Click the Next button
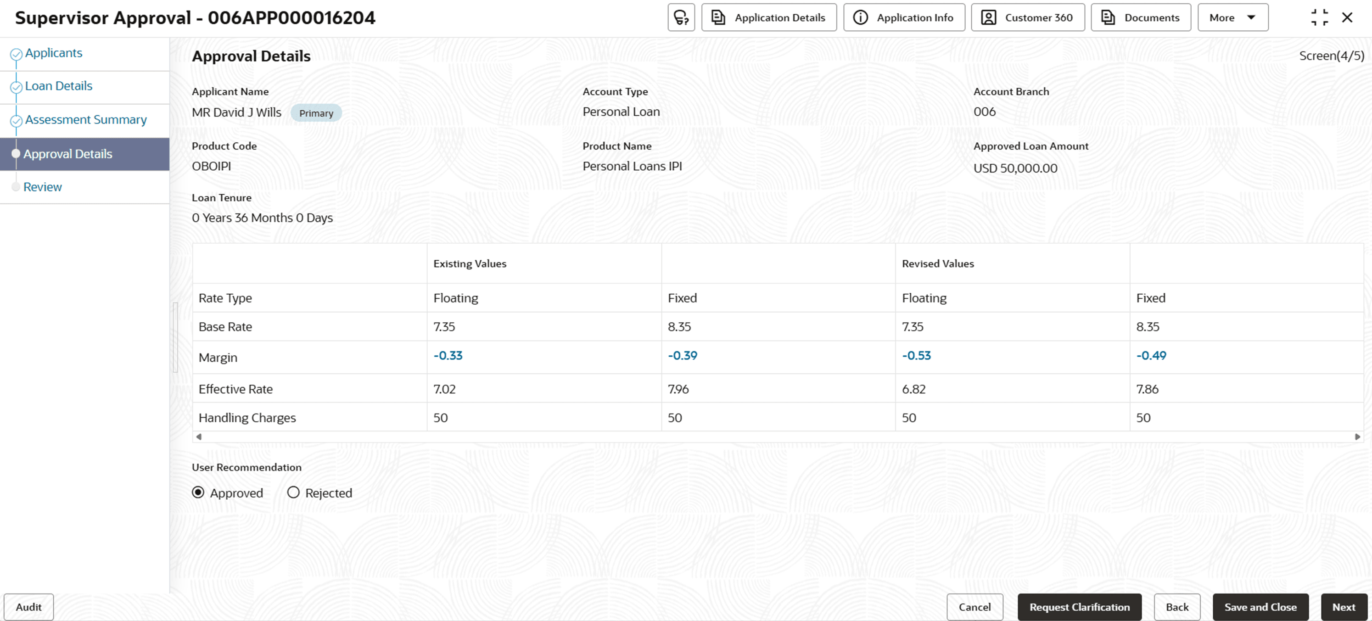The image size is (1372, 621). pyautogui.click(x=1343, y=607)
